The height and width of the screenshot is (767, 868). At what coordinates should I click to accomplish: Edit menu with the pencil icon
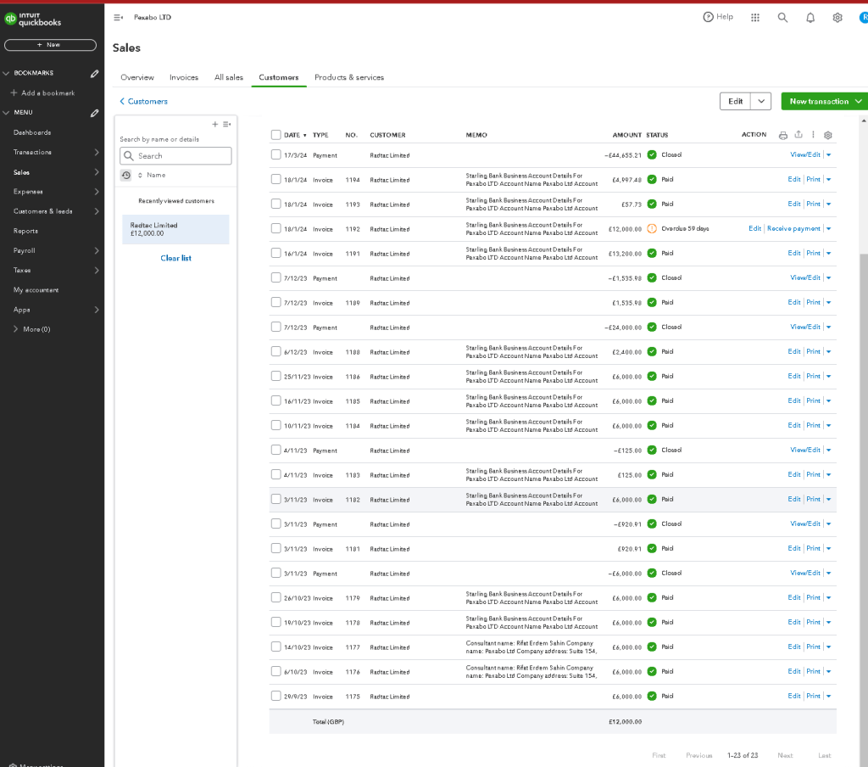(95, 113)
